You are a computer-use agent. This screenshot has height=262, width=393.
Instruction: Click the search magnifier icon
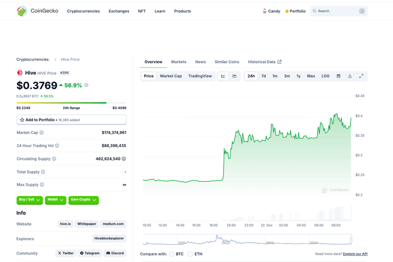click(x=314, y=11)
